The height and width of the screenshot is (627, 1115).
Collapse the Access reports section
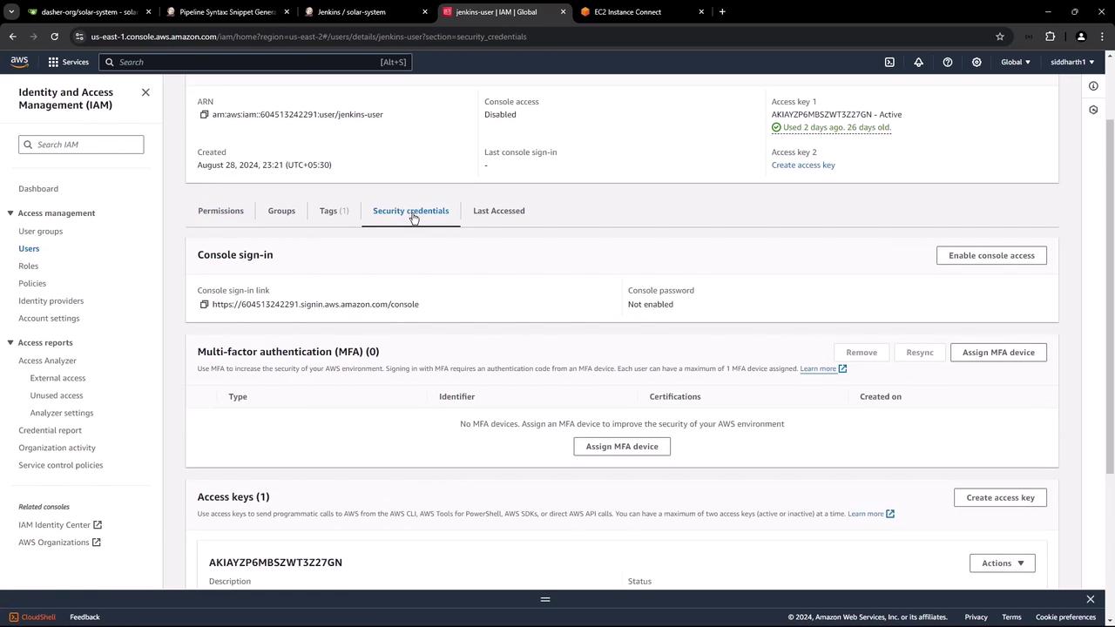[x=10, y=343]
